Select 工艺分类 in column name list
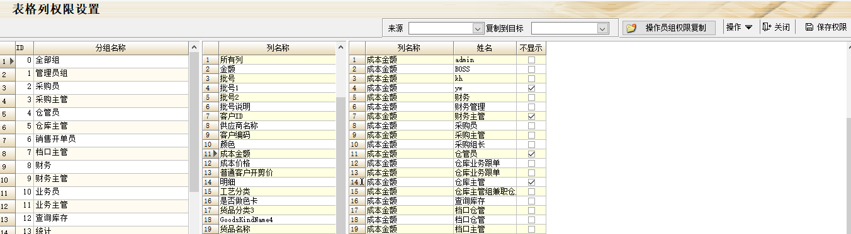Screen dimensions: 851x234 (278, 191)
